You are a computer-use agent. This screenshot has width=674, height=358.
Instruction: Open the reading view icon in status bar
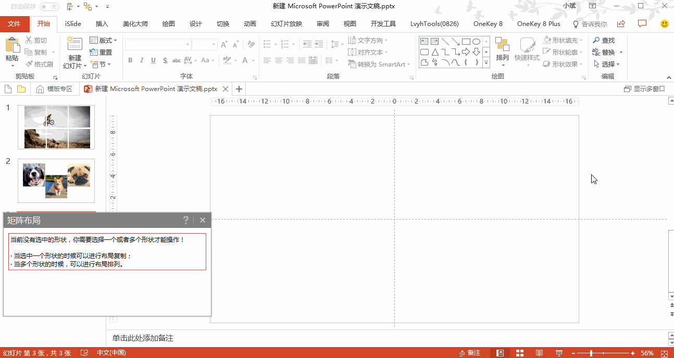click(x=539, y=353)
